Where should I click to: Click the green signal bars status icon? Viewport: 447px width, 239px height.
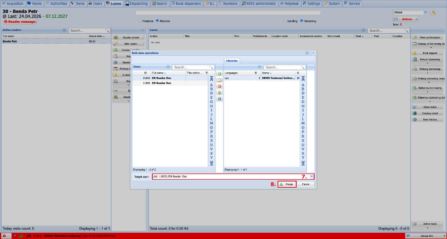pyautogui.click(x=21, y=236)
